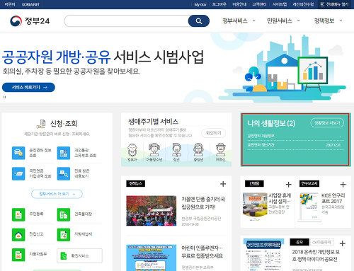The height and width of the screenshot is (271, 354).
Task: Click the green 지방세납세 icon
Action: [x=64, y=235]
